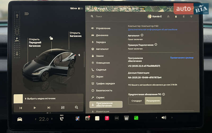Select Стандарт update preference
This screenshot has width=212, height=133.
tap(136, 101)
